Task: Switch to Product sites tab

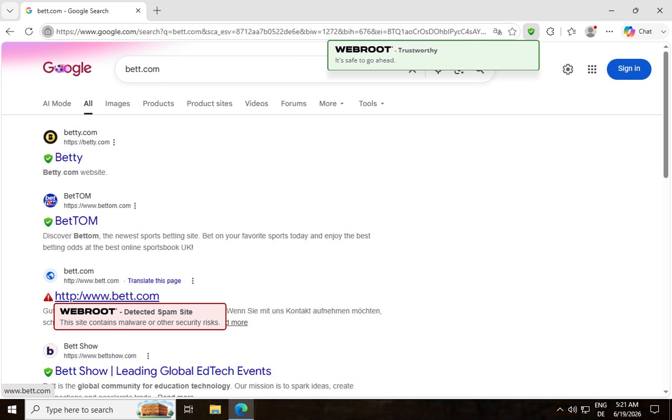Action: pyautogui.click(x=209, y=103)
